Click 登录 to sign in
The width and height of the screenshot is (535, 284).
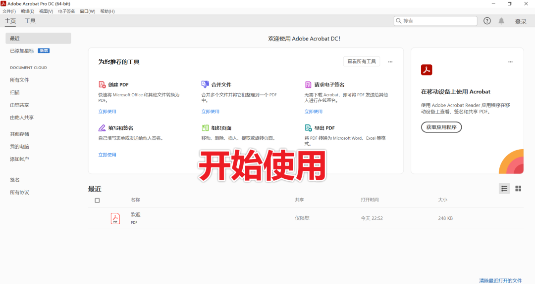point(521,21)
